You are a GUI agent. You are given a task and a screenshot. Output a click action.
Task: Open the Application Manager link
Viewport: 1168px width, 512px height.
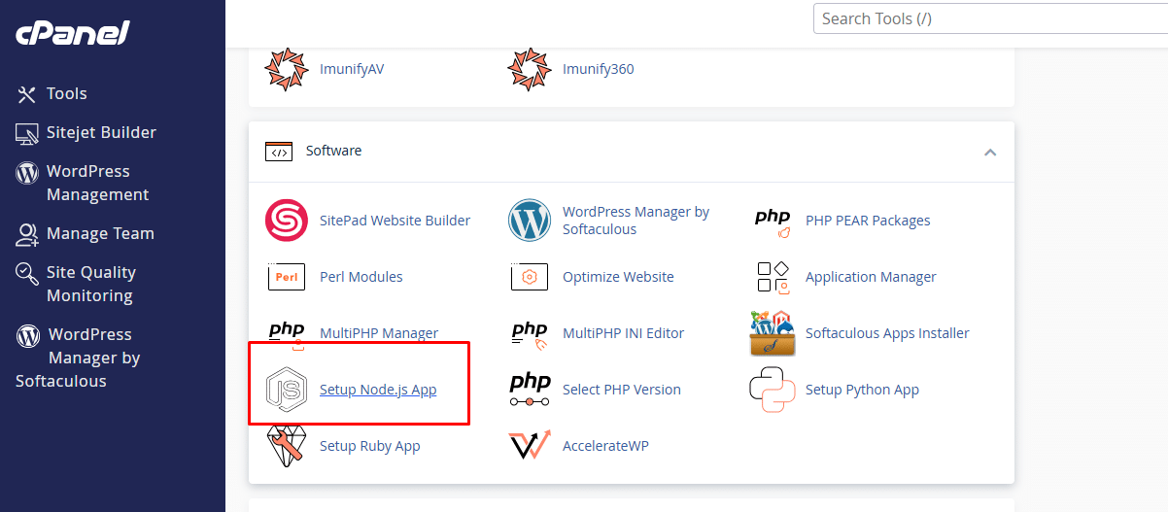[871, 277]
